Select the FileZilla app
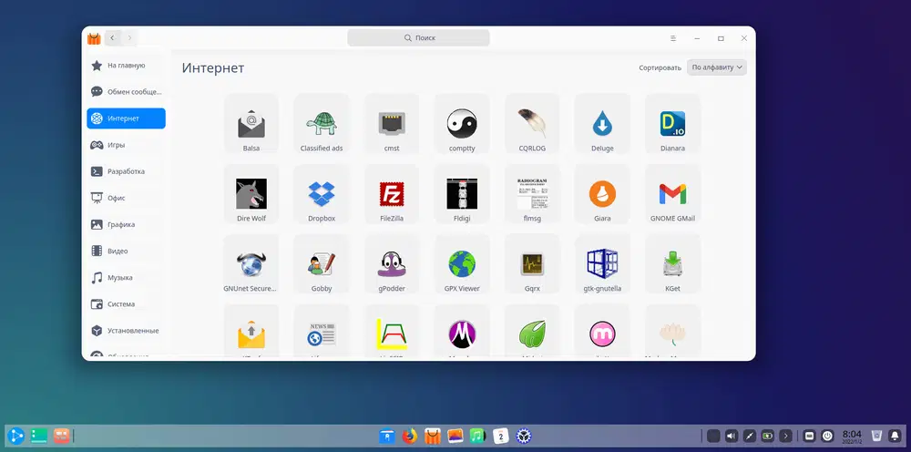 click(x=392, y=194)
